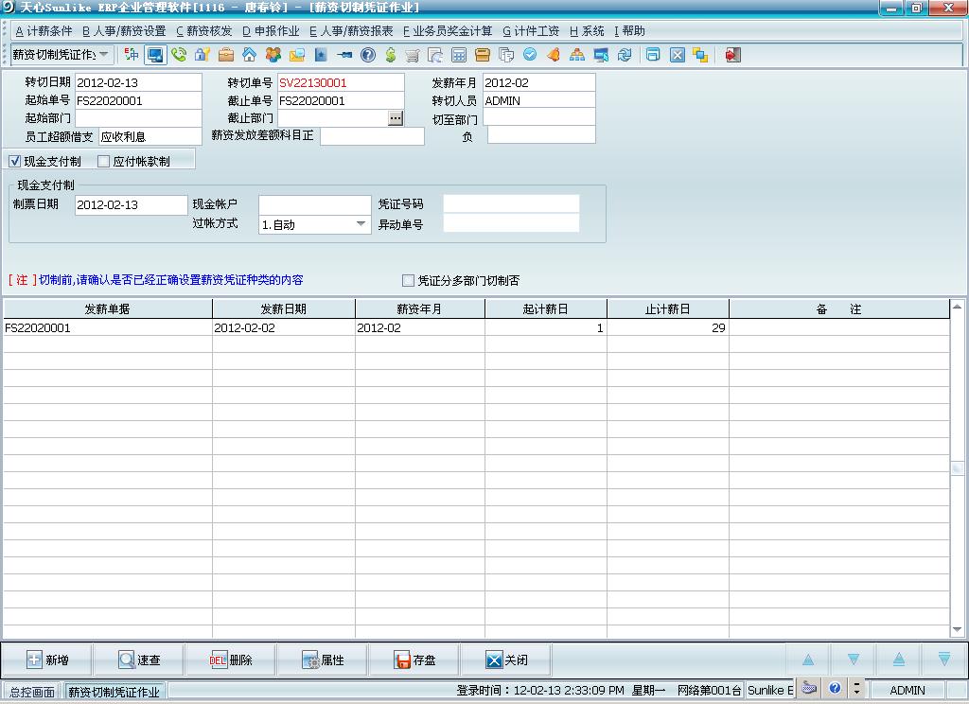
Task: Click the padlock with key toolbar icon
Action: [x=203, y=54]
